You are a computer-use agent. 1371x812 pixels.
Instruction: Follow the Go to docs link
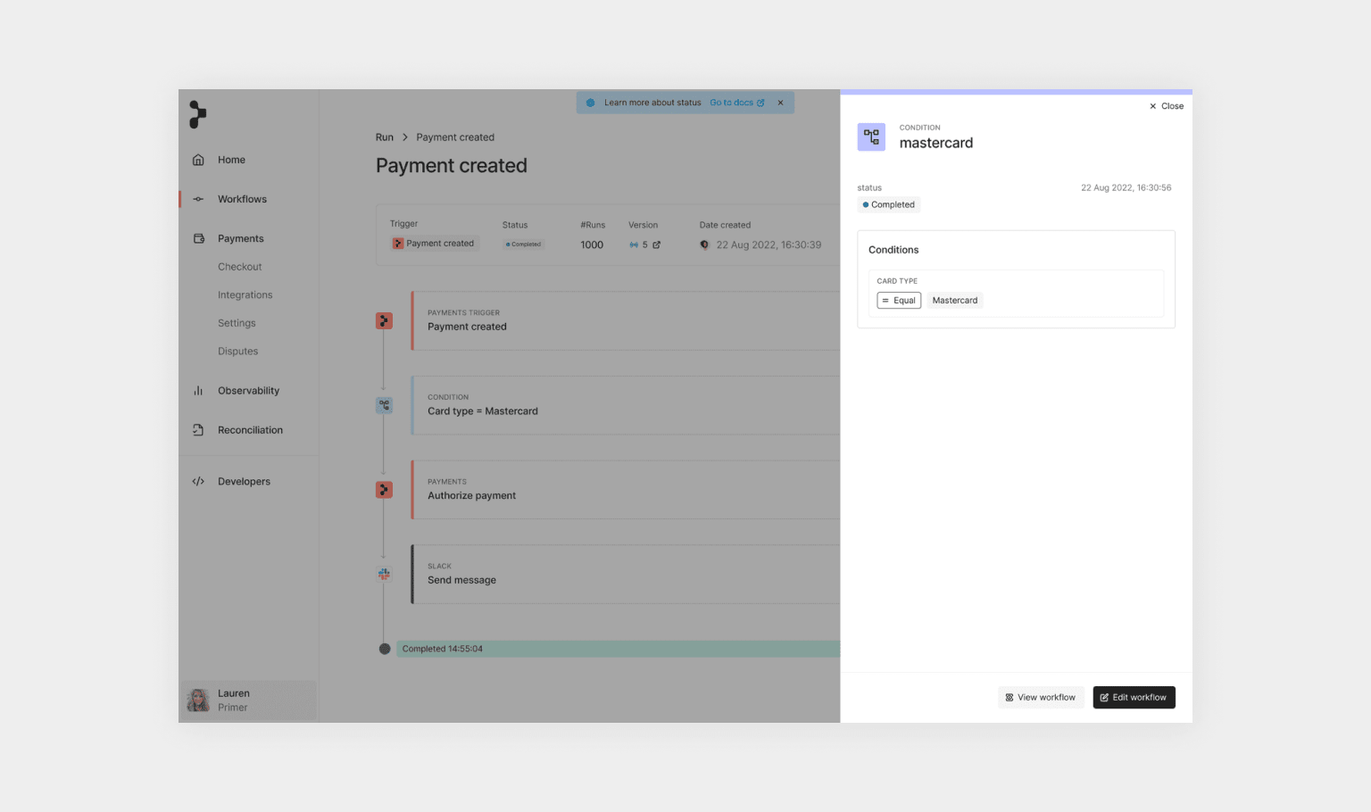[736, 103]
